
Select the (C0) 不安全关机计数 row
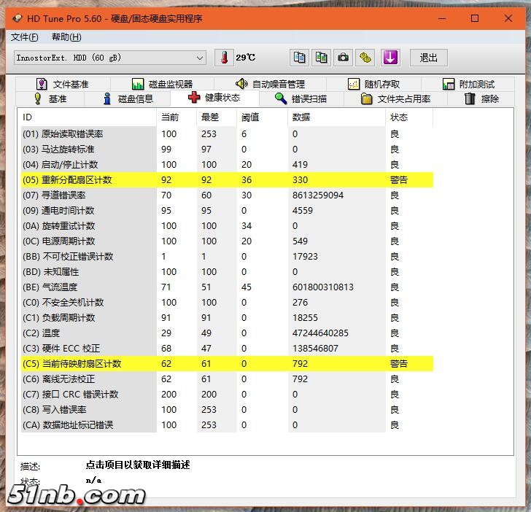click(227, 303)
